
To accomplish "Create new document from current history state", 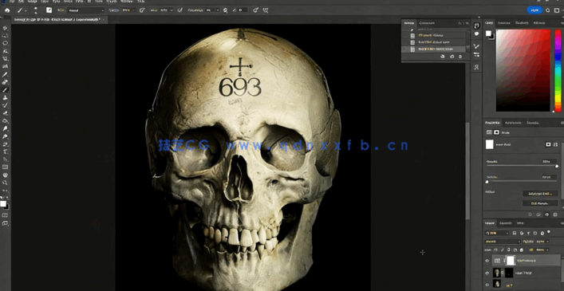I will pos(443,57).
